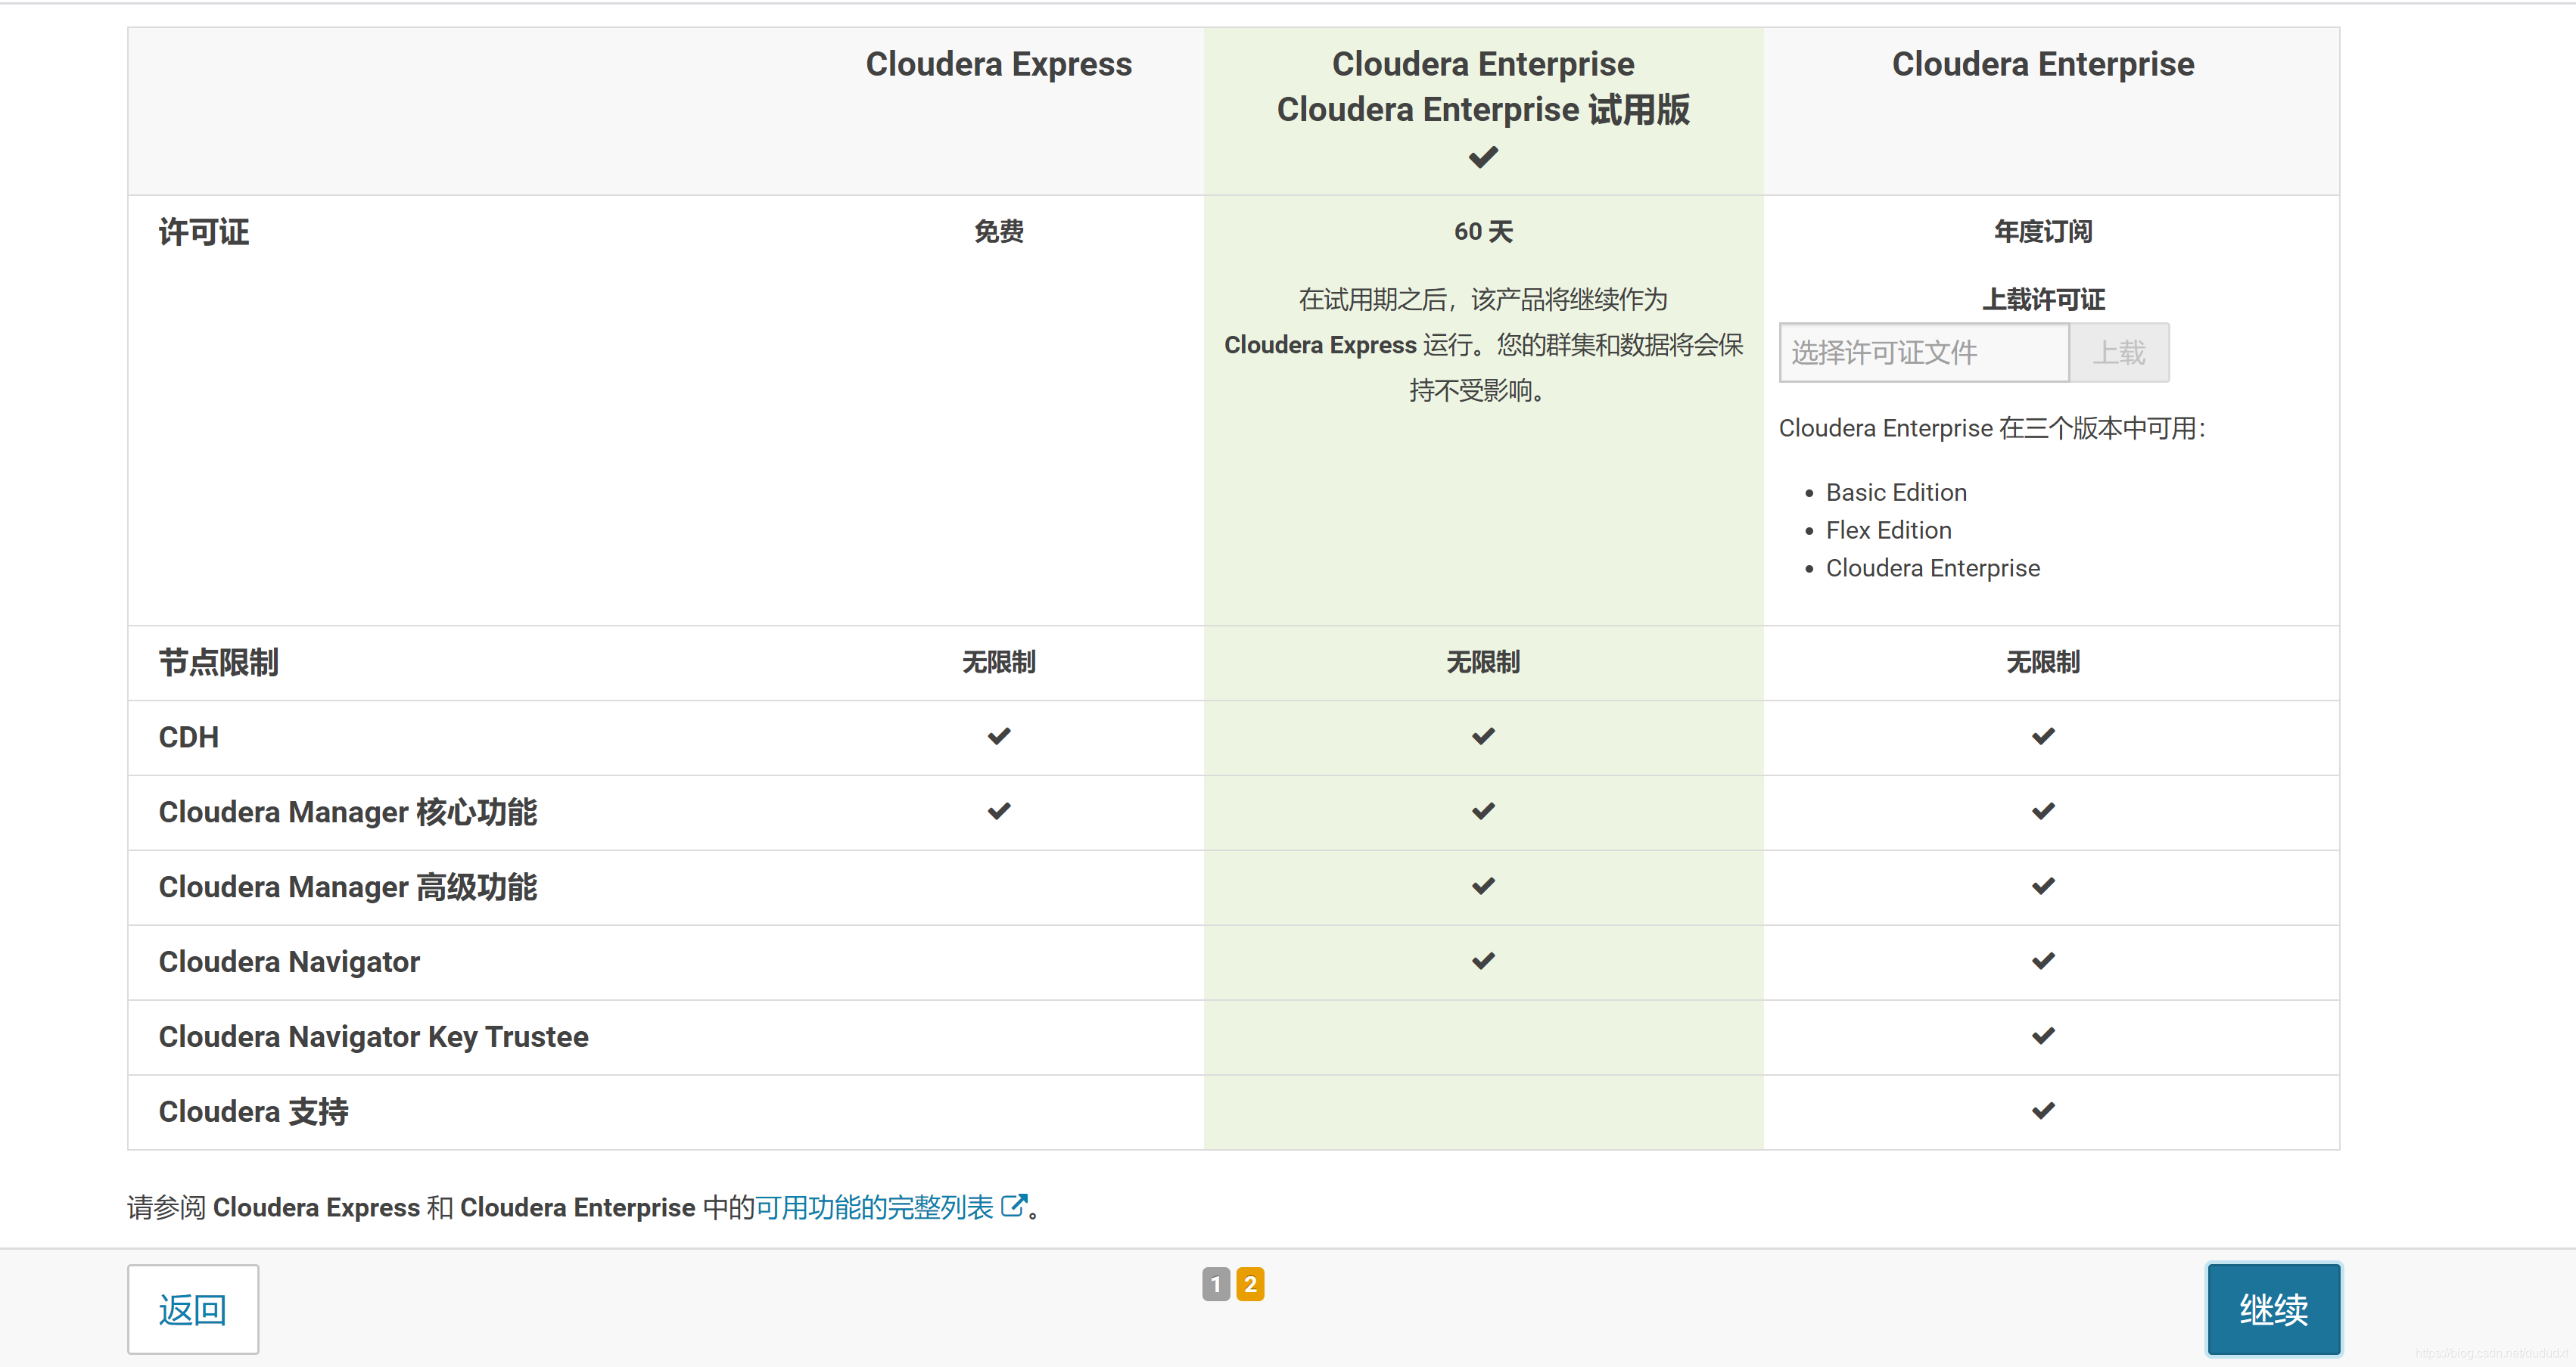
Task: Click the 选择许可证文件 file input field
Action: pyautogui.click(x=1923, y=352)
